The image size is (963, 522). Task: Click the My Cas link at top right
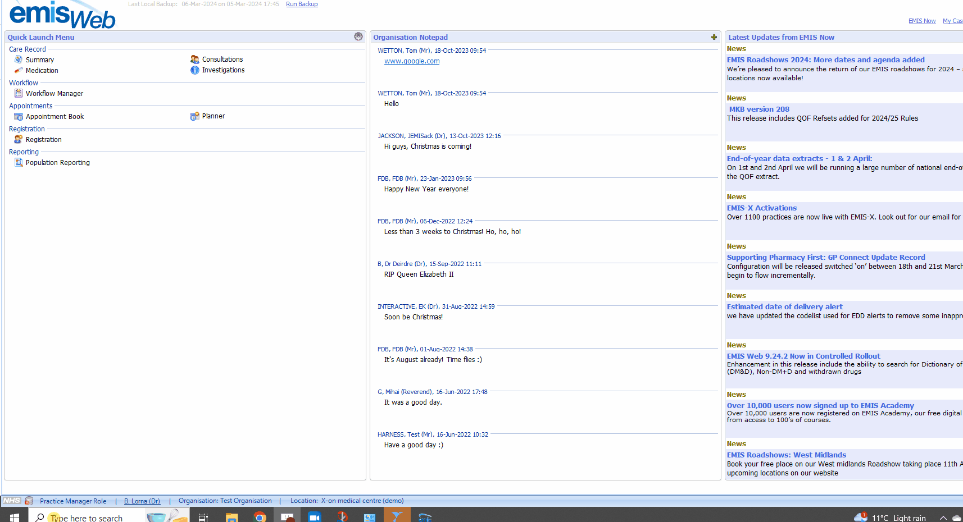(x=953, y=21)
